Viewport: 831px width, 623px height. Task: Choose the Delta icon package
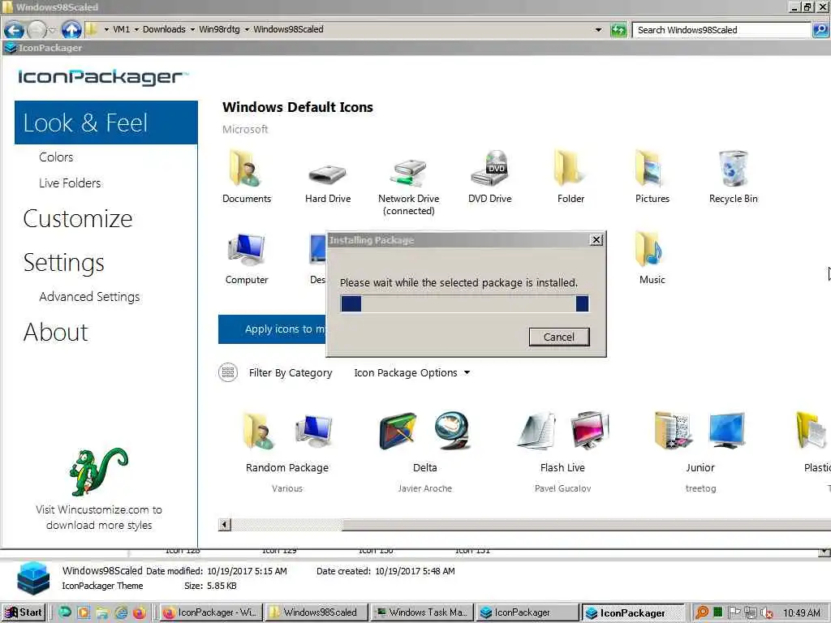[x=425, y=450]
